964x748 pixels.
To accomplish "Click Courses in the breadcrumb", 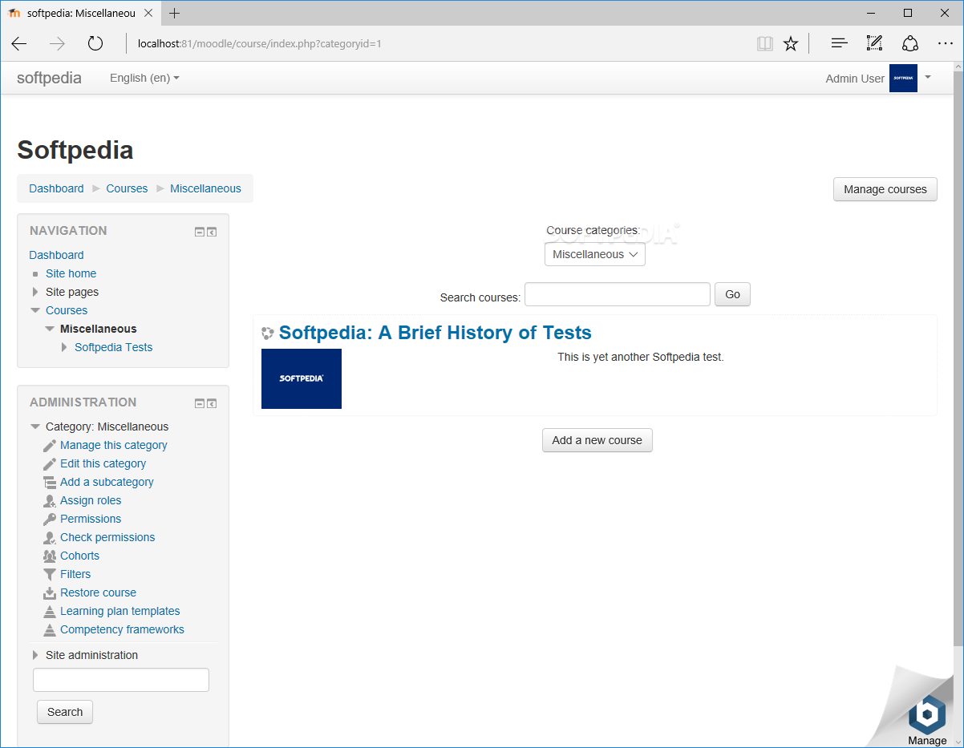I will (x=127, y=188).
